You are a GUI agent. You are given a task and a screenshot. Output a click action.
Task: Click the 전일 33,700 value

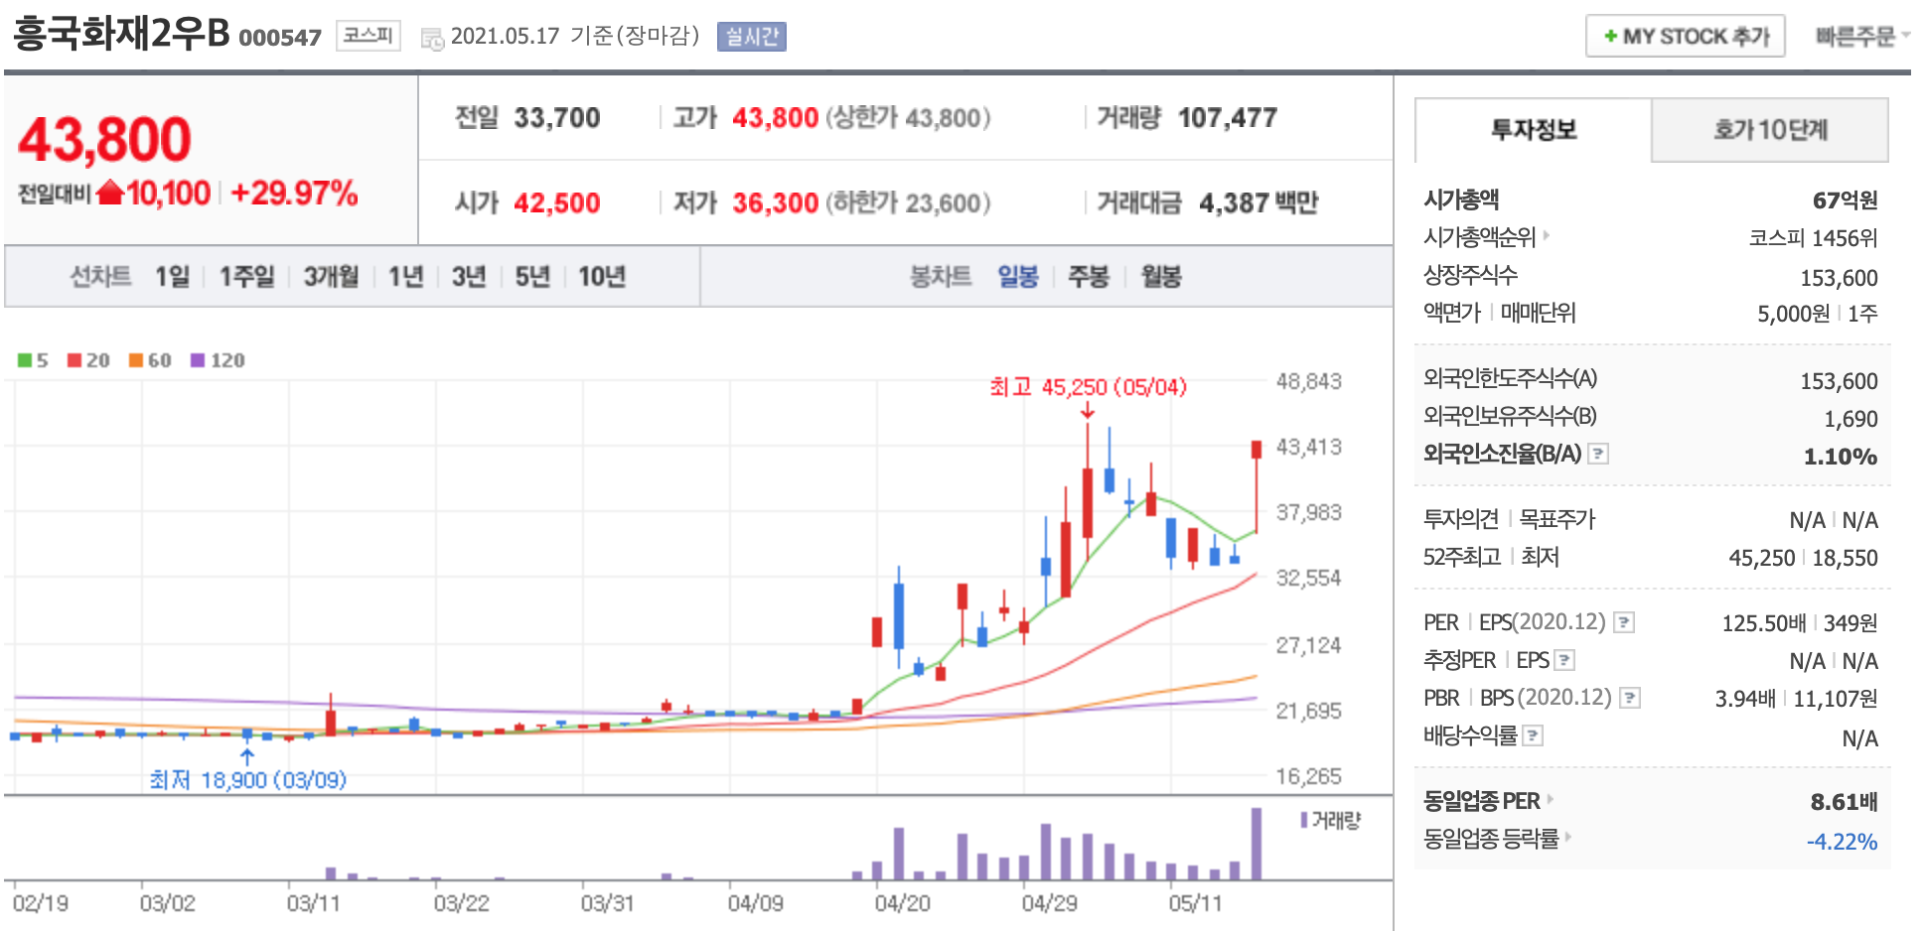pos(557,118)
